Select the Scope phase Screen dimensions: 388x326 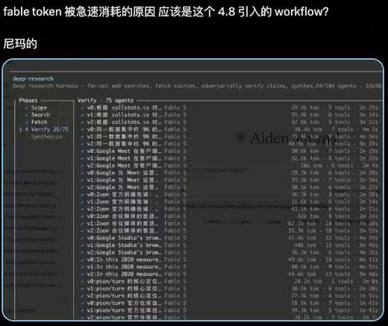[x=39, y=108]
